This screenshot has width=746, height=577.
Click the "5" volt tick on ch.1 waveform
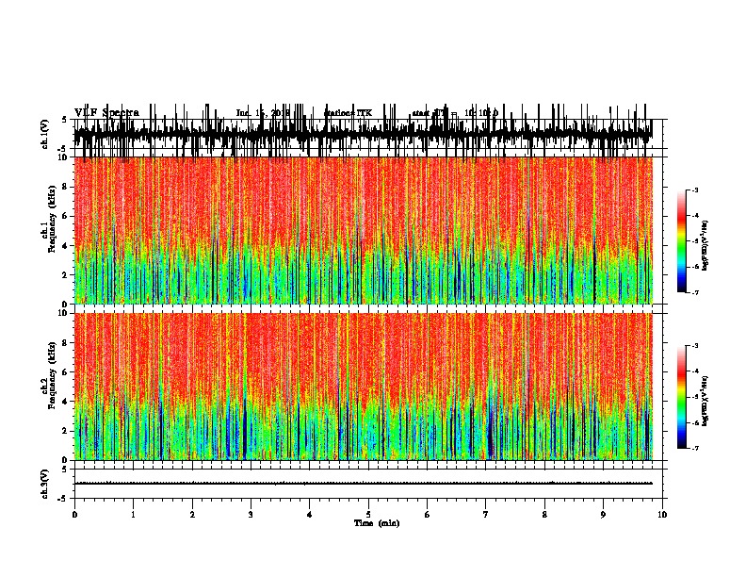point(64,120)
